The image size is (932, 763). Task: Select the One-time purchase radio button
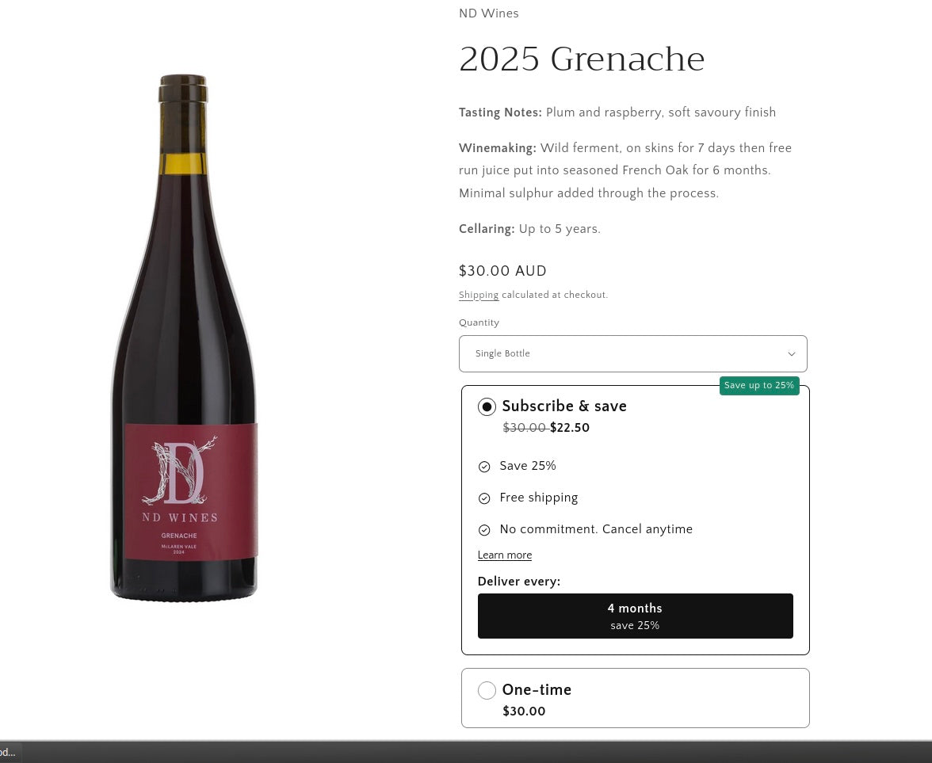487,691
